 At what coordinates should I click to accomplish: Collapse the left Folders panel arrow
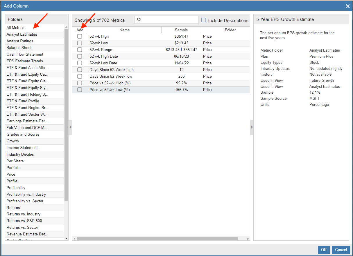[70, 127]
